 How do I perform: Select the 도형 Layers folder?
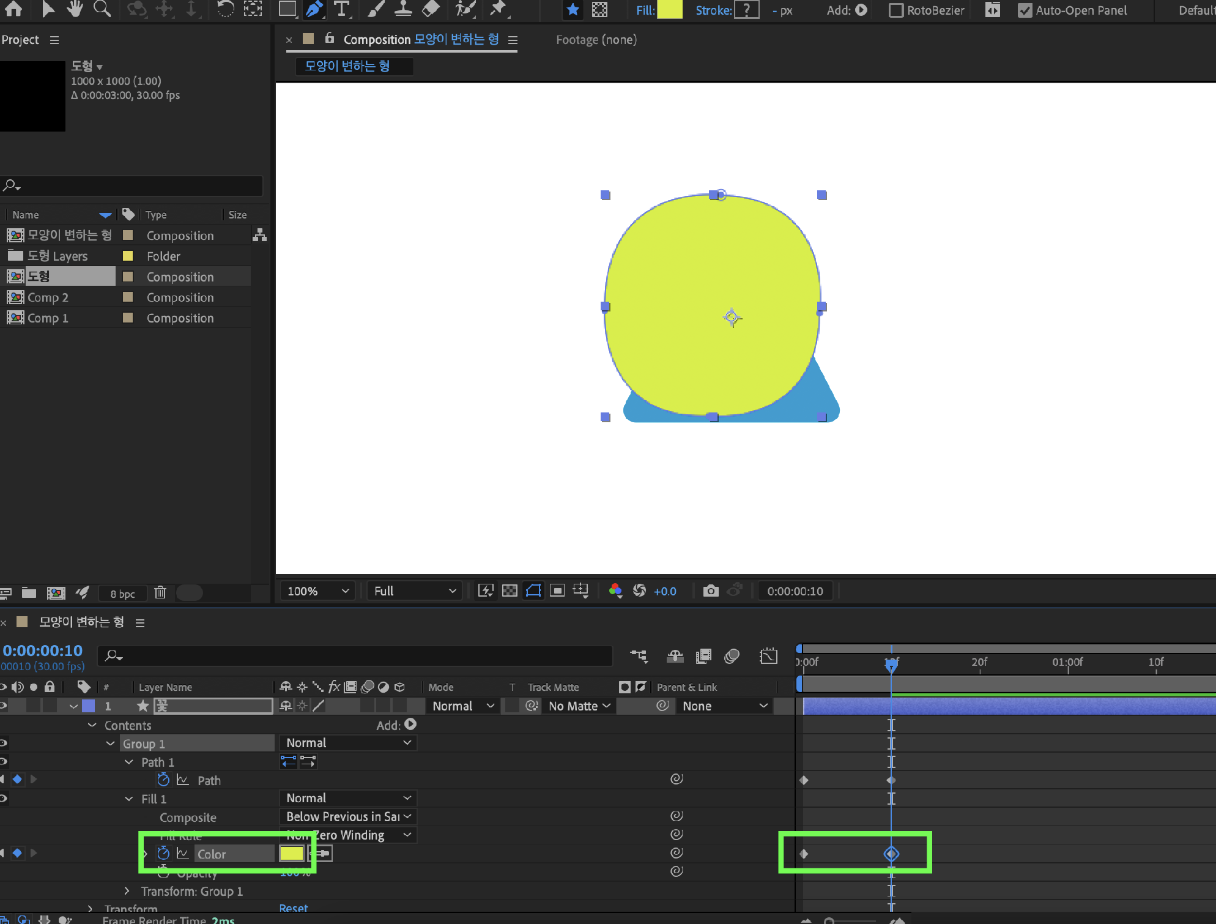(57, 256)
